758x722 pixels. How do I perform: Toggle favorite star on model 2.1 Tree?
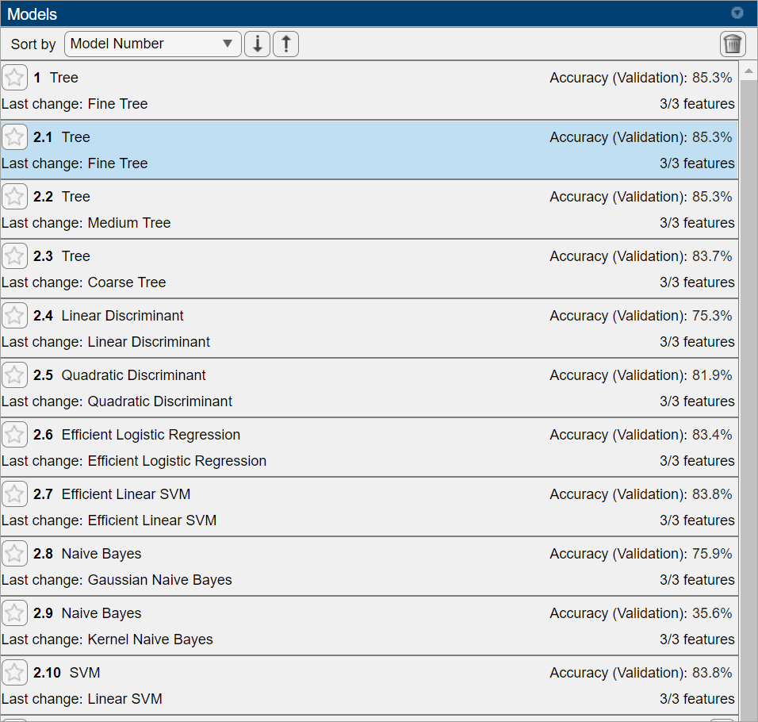click(14, 136)
